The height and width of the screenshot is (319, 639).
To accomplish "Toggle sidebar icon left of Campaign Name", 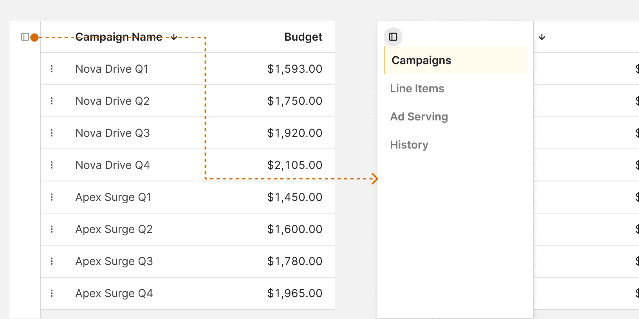I will coord(25,37).
